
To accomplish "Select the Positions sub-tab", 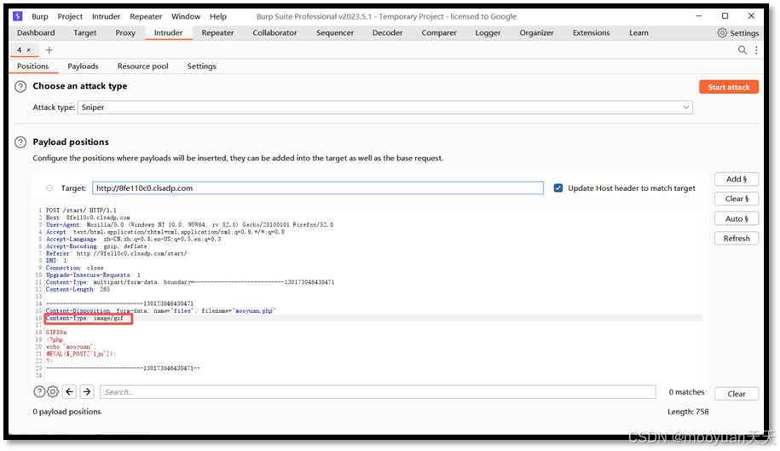I will pyautogui.click(x=33, y=66).
